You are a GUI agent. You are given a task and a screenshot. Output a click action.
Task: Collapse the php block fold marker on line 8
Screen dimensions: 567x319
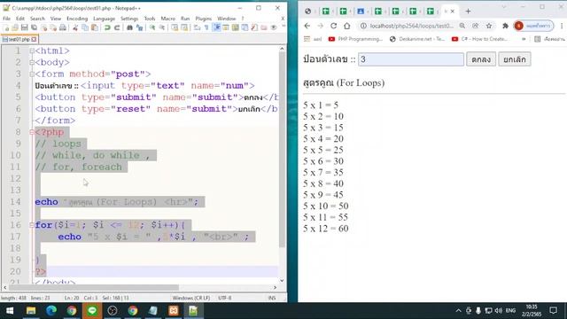pos(32,132)
